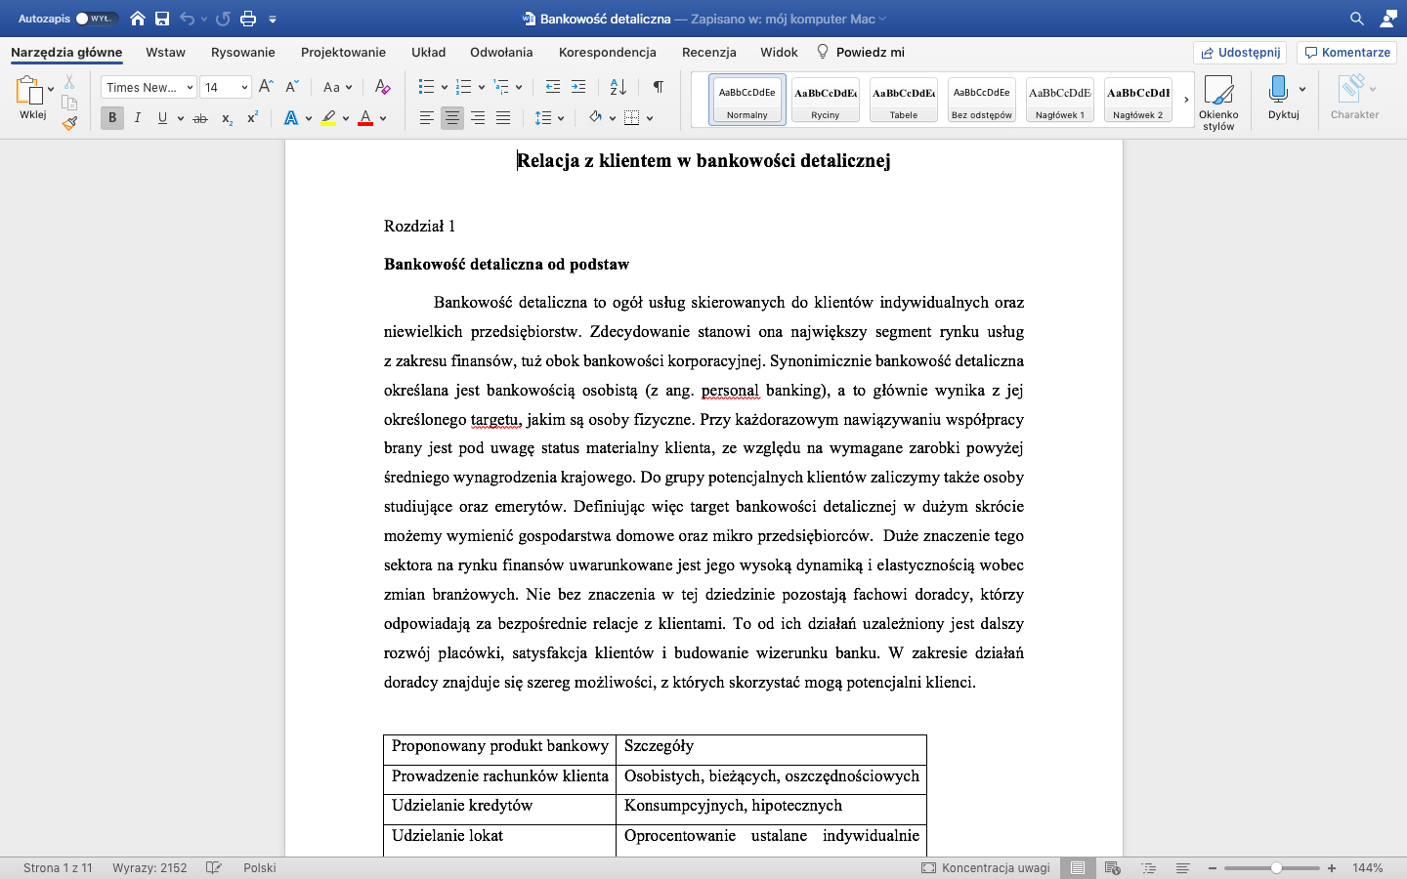Click the Polski language indicator
Screen dimensions: 1407x879
pyautogui.click(x=260, y=867)
